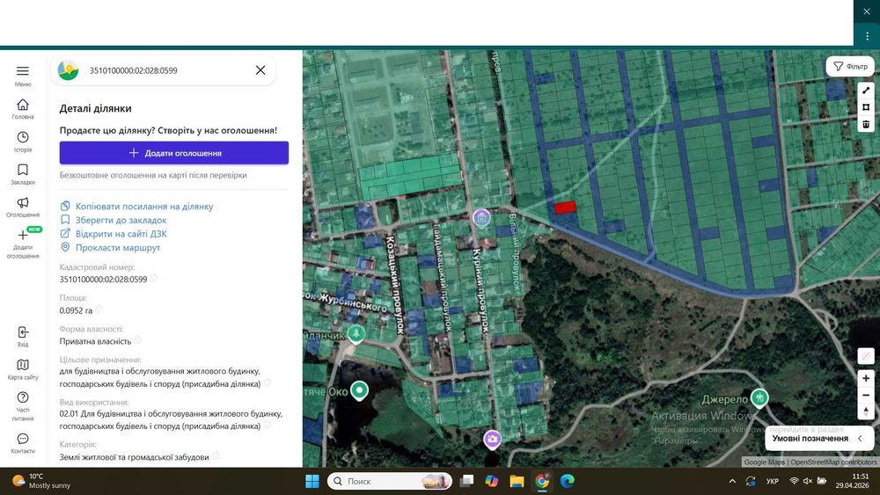
Task: Open three-dot menu at top right
Action: [867, 35]
